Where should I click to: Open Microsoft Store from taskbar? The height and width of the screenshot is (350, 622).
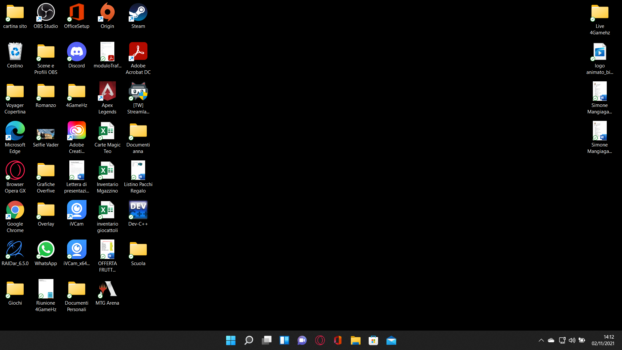(x=373, y=340)
